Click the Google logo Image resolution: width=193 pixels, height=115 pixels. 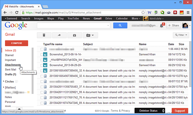[x=16, y=26]
